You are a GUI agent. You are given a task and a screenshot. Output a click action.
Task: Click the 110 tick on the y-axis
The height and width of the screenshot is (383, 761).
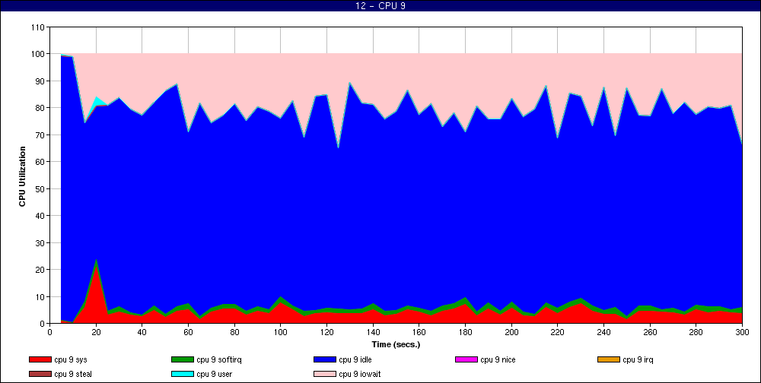tap(40, 27)
